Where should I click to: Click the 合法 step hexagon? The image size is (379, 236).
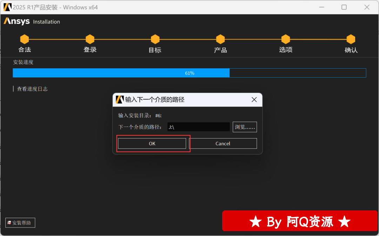tap(25, 39)
